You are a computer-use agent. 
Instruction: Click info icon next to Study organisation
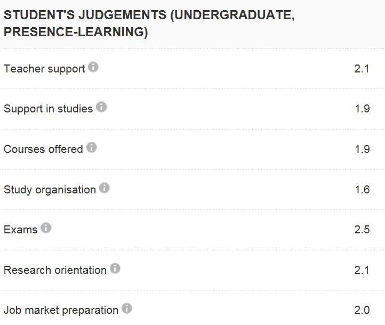tap(105, 188)
